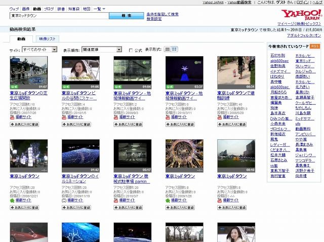This screenshot has height=242, width=324.
Task: Click the search text input field
Action: tap(59, 16)
